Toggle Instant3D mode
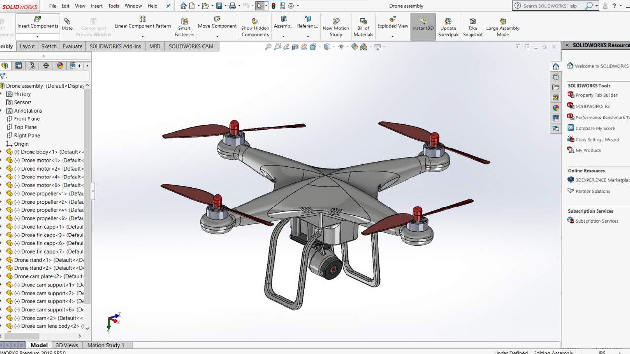Screen dimensions: 630x354 [x=423, y=27]
